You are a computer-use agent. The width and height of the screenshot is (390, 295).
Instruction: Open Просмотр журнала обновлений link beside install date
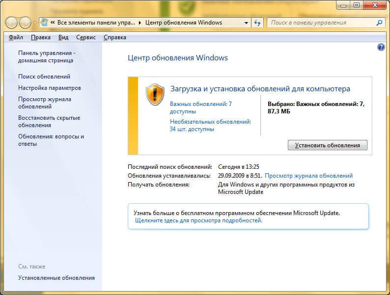coord(308,176)
